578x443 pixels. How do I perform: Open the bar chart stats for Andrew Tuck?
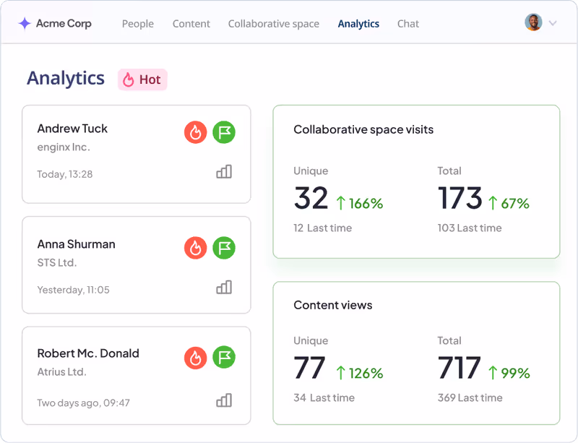[224, 173]
